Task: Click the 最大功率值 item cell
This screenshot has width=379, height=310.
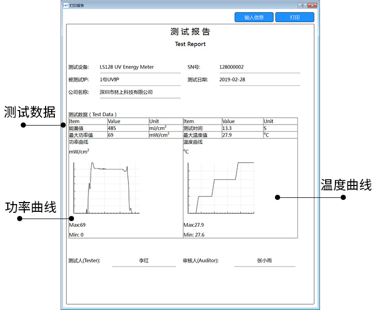Action: tap(88, 135)
